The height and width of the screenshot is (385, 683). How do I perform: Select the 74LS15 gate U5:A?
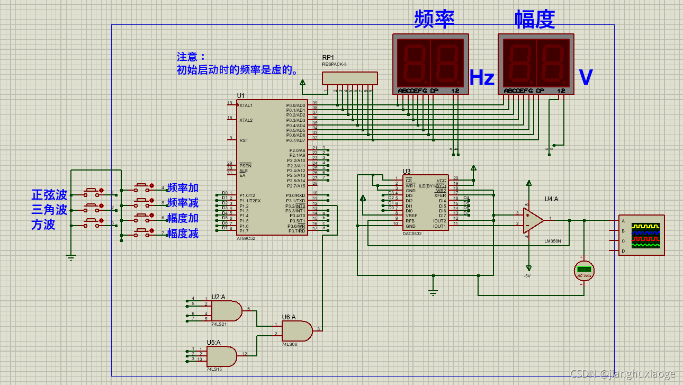pos(222,356)
